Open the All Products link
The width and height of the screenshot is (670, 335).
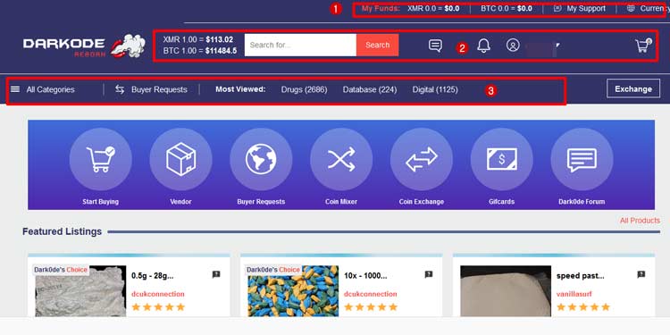[x=640, y=221]
